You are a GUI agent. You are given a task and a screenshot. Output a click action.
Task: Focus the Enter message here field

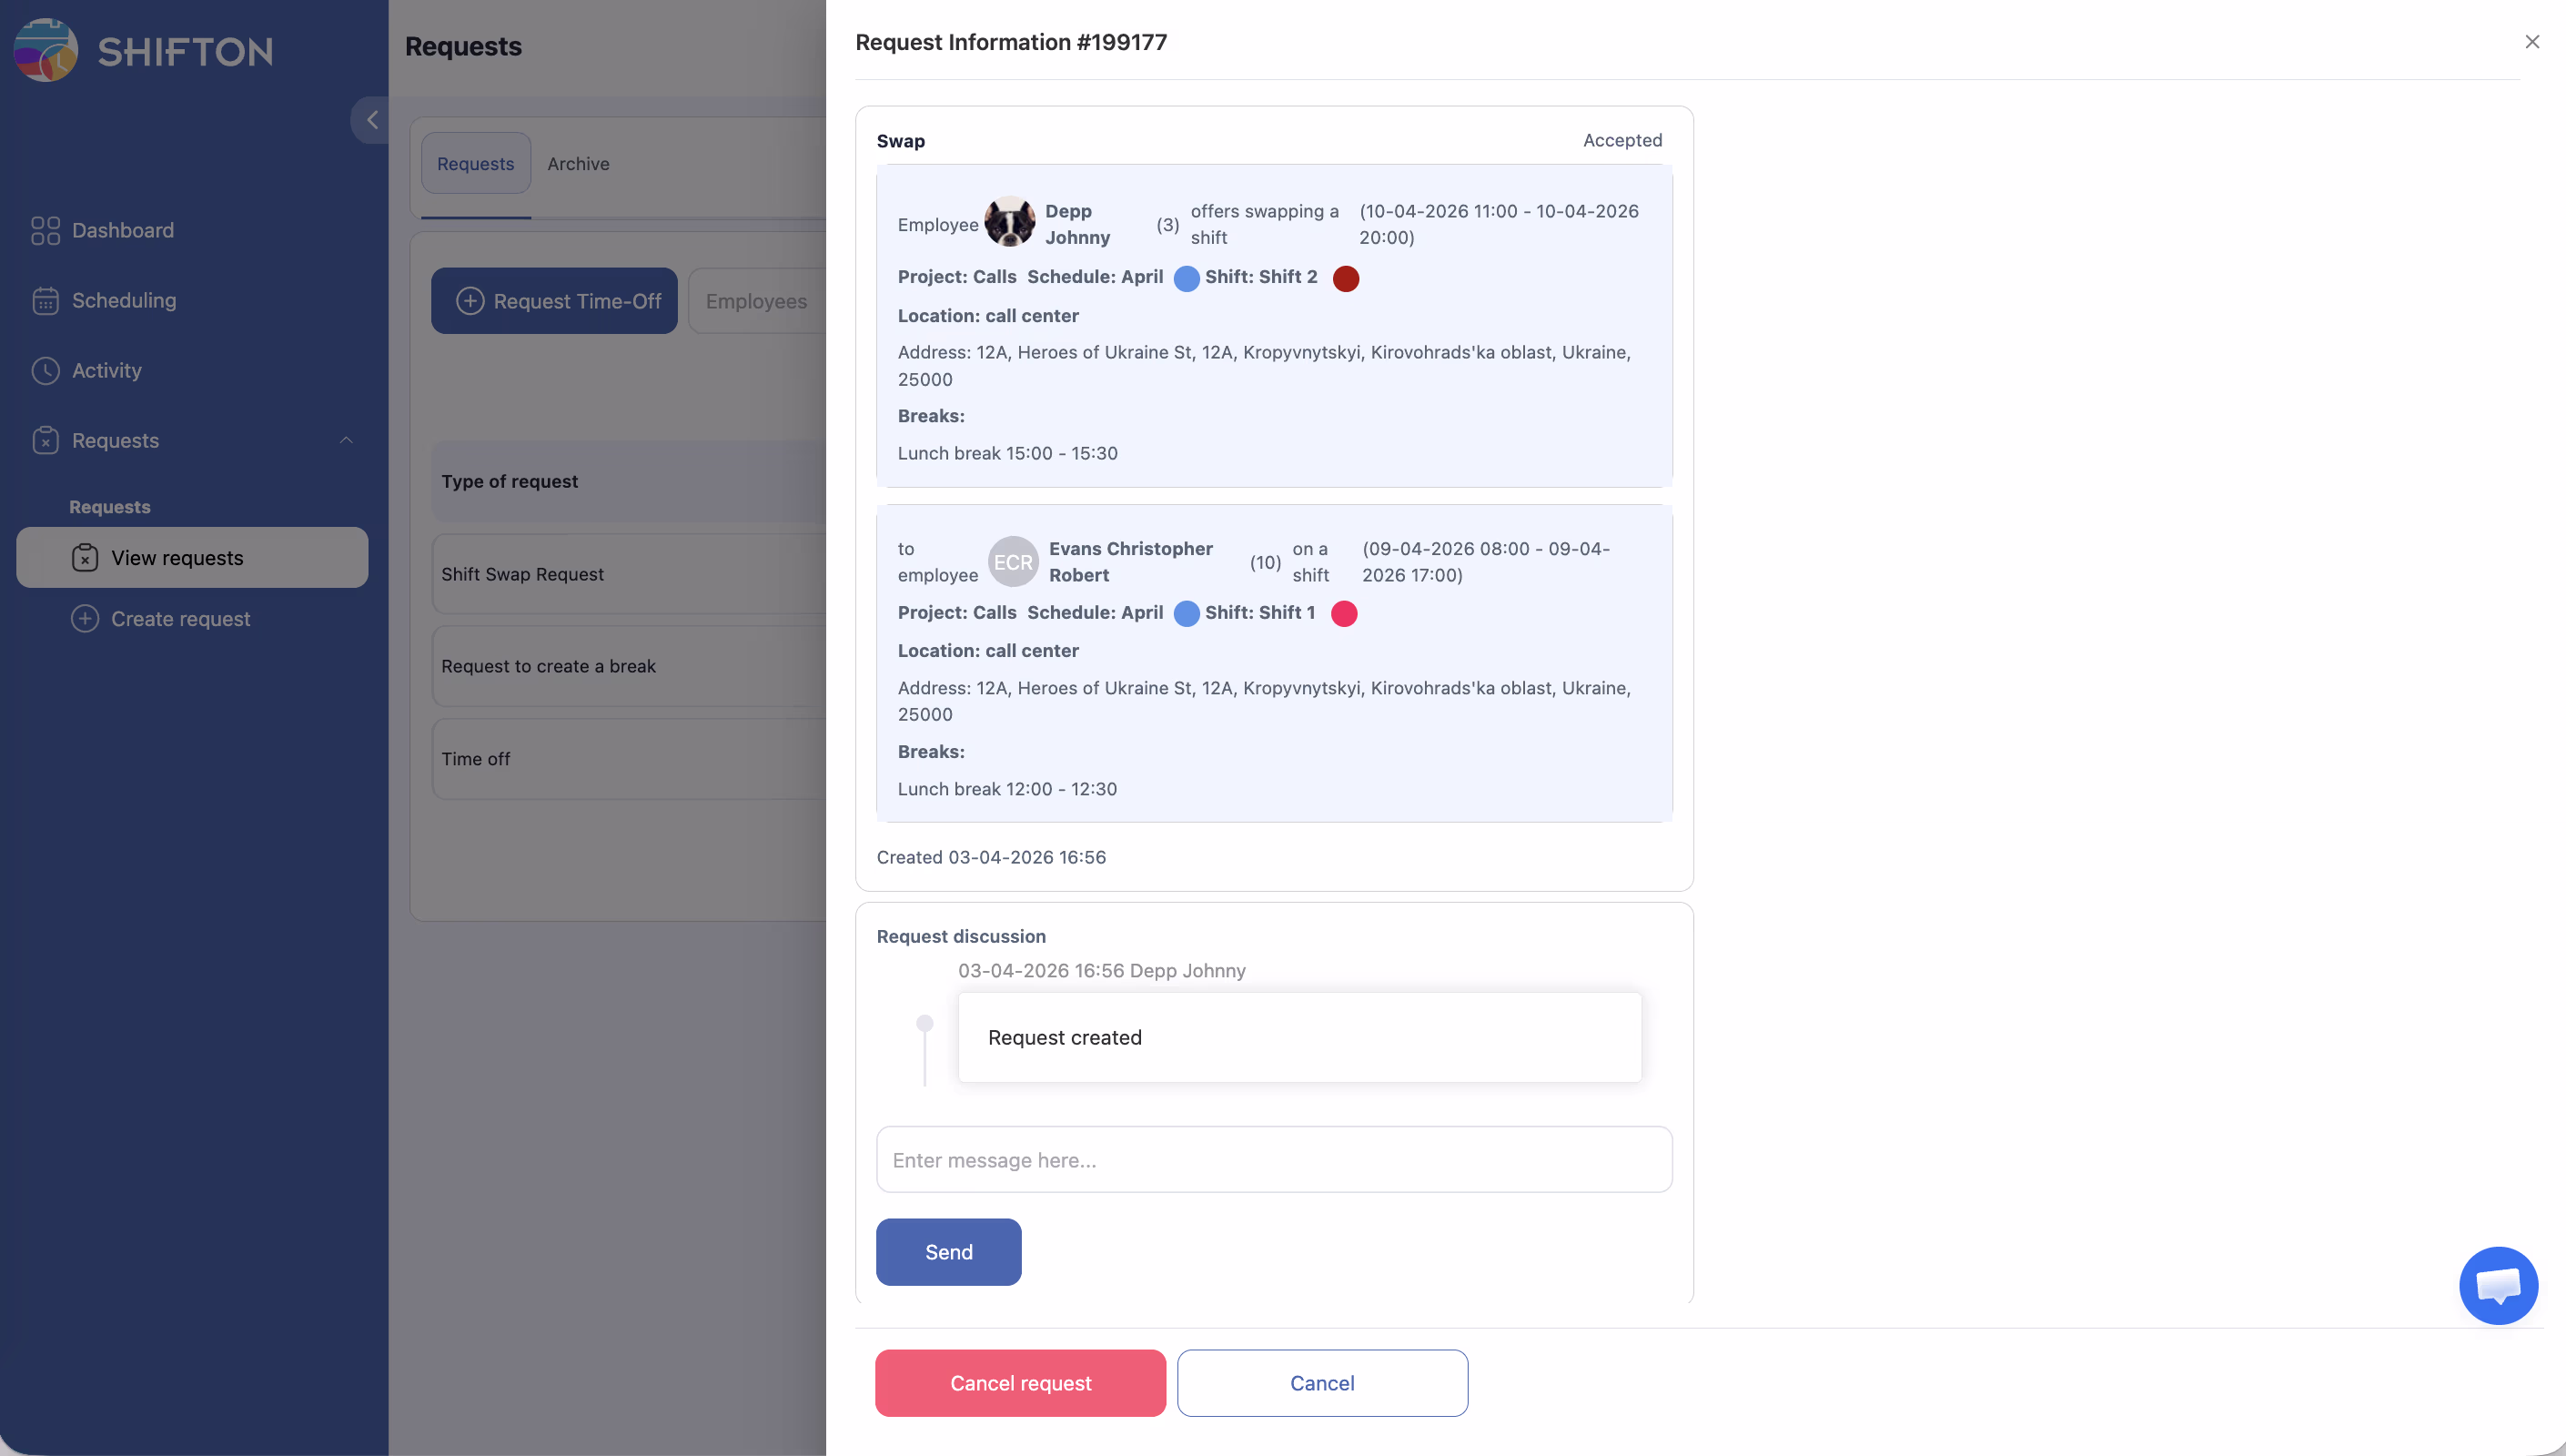pyautogui.click(x=1274, y=1160)
